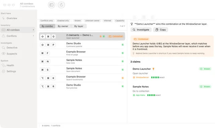
Task: Open the Detective tool
Action: click(18, 48)
